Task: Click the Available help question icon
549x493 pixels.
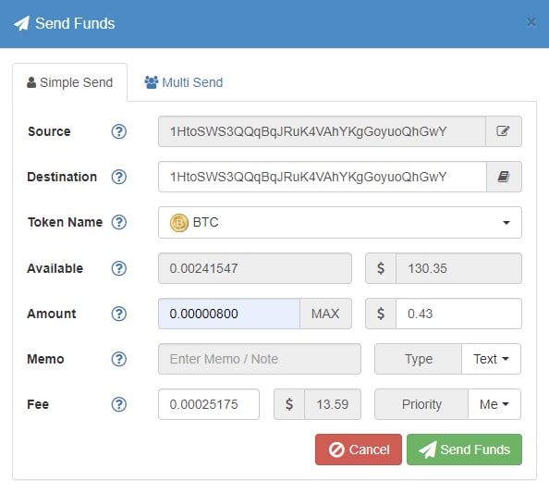Action: [x=119, y=268]
